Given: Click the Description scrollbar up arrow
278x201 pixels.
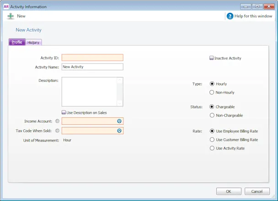Looking at the screenshot, I should pyautogui.click(x=120, y=80).
